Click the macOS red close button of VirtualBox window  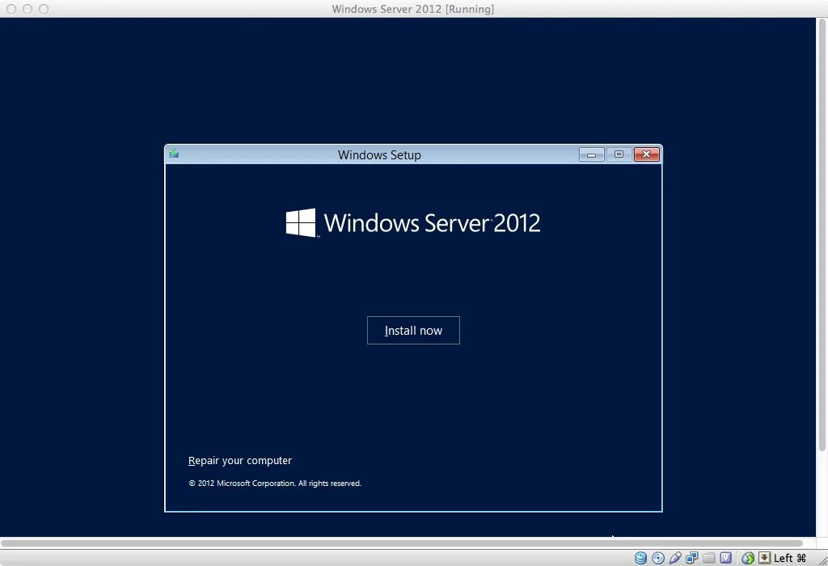click(11, 9)
